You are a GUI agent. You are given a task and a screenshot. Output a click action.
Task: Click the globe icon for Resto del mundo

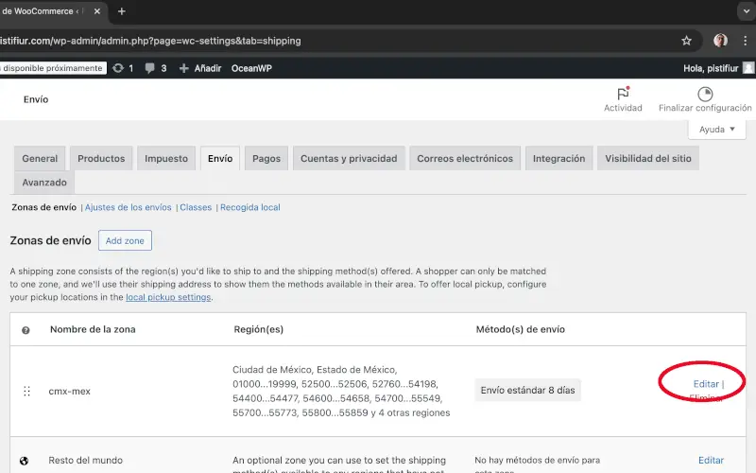[x=25, y=461]
